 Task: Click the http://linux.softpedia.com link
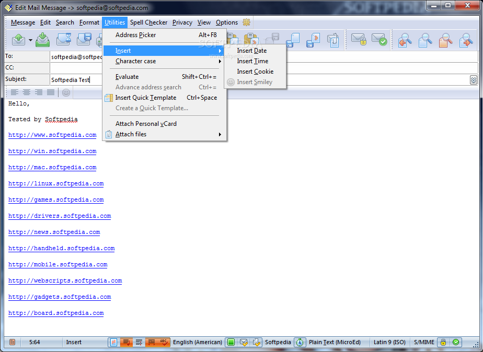[56, 184]
